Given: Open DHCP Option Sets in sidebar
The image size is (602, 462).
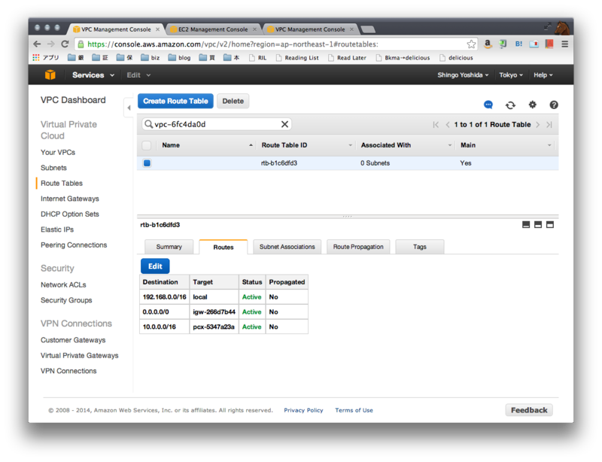Looking at the screenshot, I should point(70,214).
